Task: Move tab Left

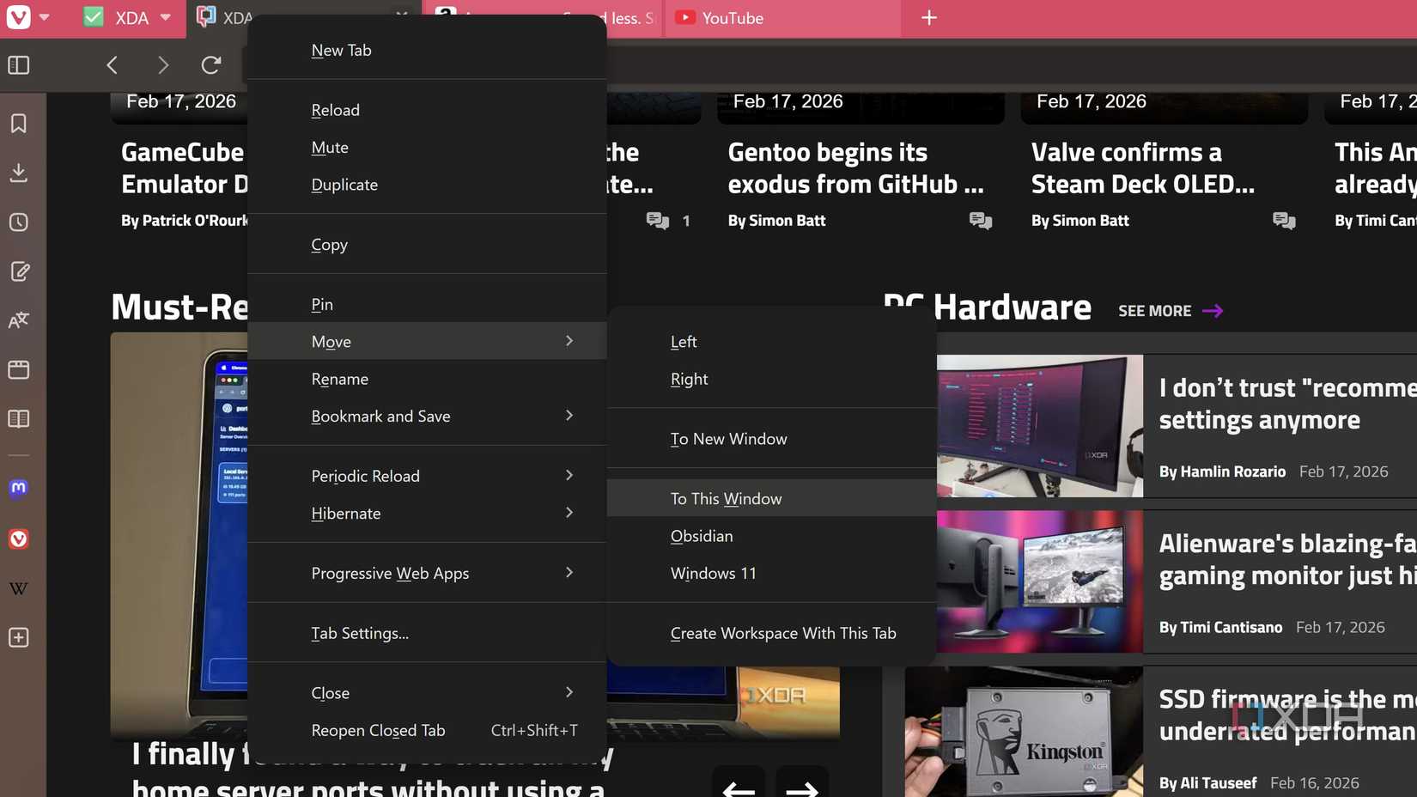Action: [x=771, y=341]
